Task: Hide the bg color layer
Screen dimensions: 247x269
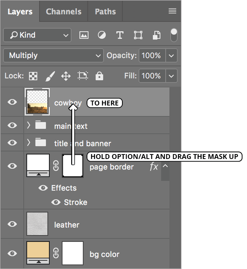Action: 12,253
